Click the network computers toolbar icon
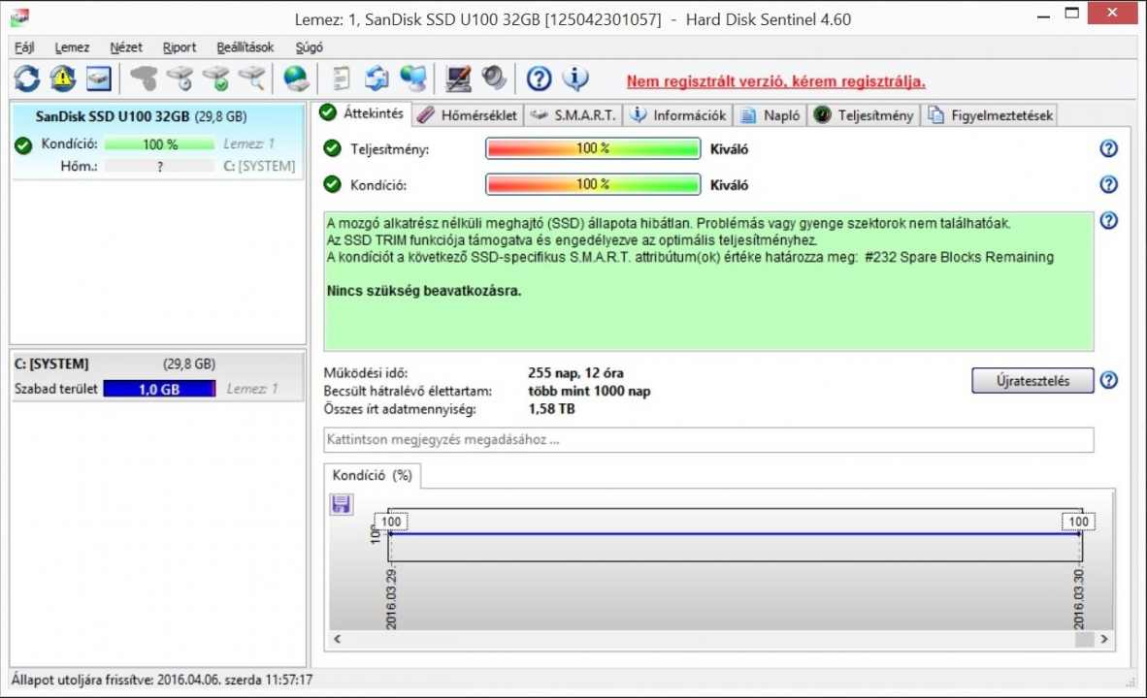The image size is (1147, 698). (413, 79)
